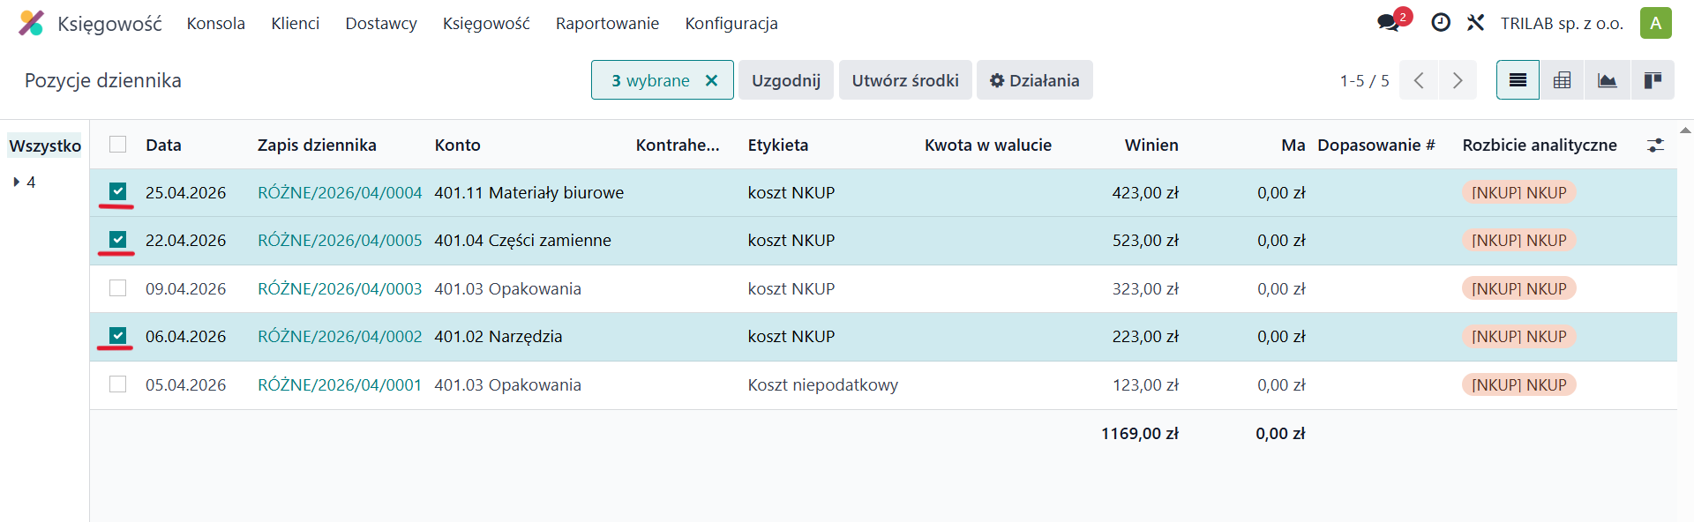Click the 523,00 zł debit amount

(x=1145, y=240)
